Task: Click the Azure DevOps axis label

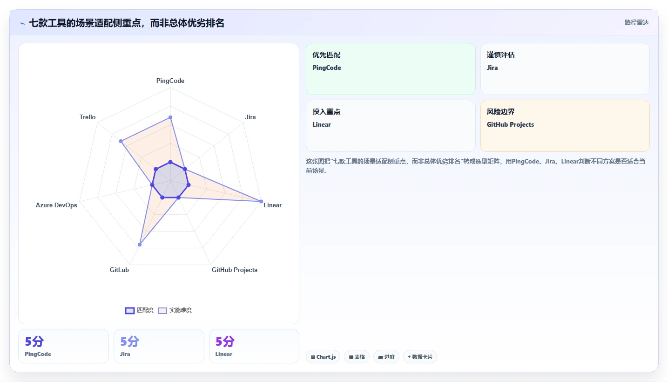Action: click(56, 205)
